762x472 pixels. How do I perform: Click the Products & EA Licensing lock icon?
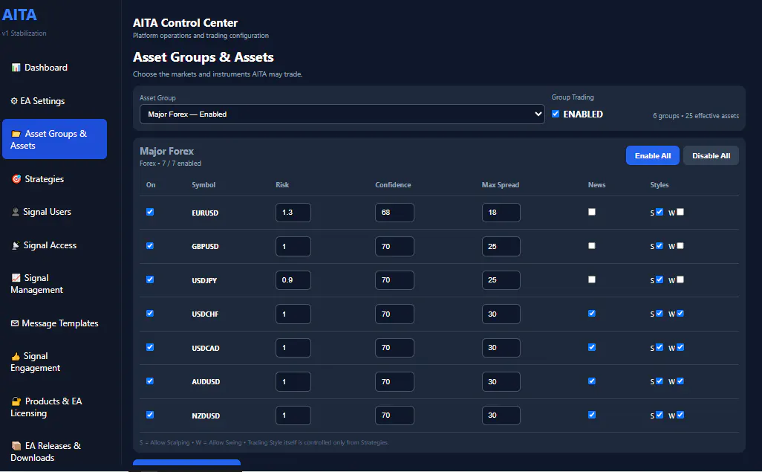coord(16,401)
